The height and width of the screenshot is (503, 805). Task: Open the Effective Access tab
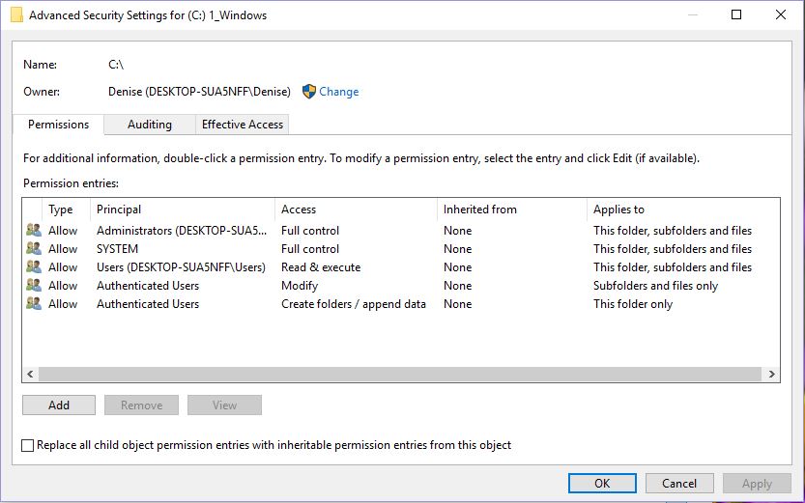243,125
